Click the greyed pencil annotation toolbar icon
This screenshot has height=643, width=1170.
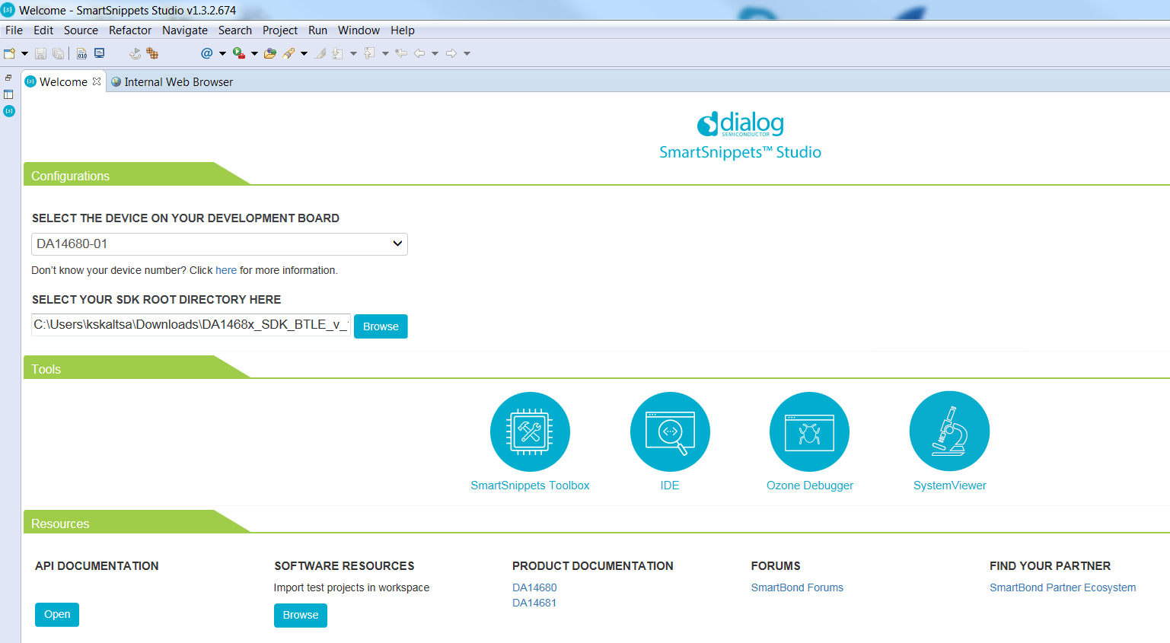320,53
